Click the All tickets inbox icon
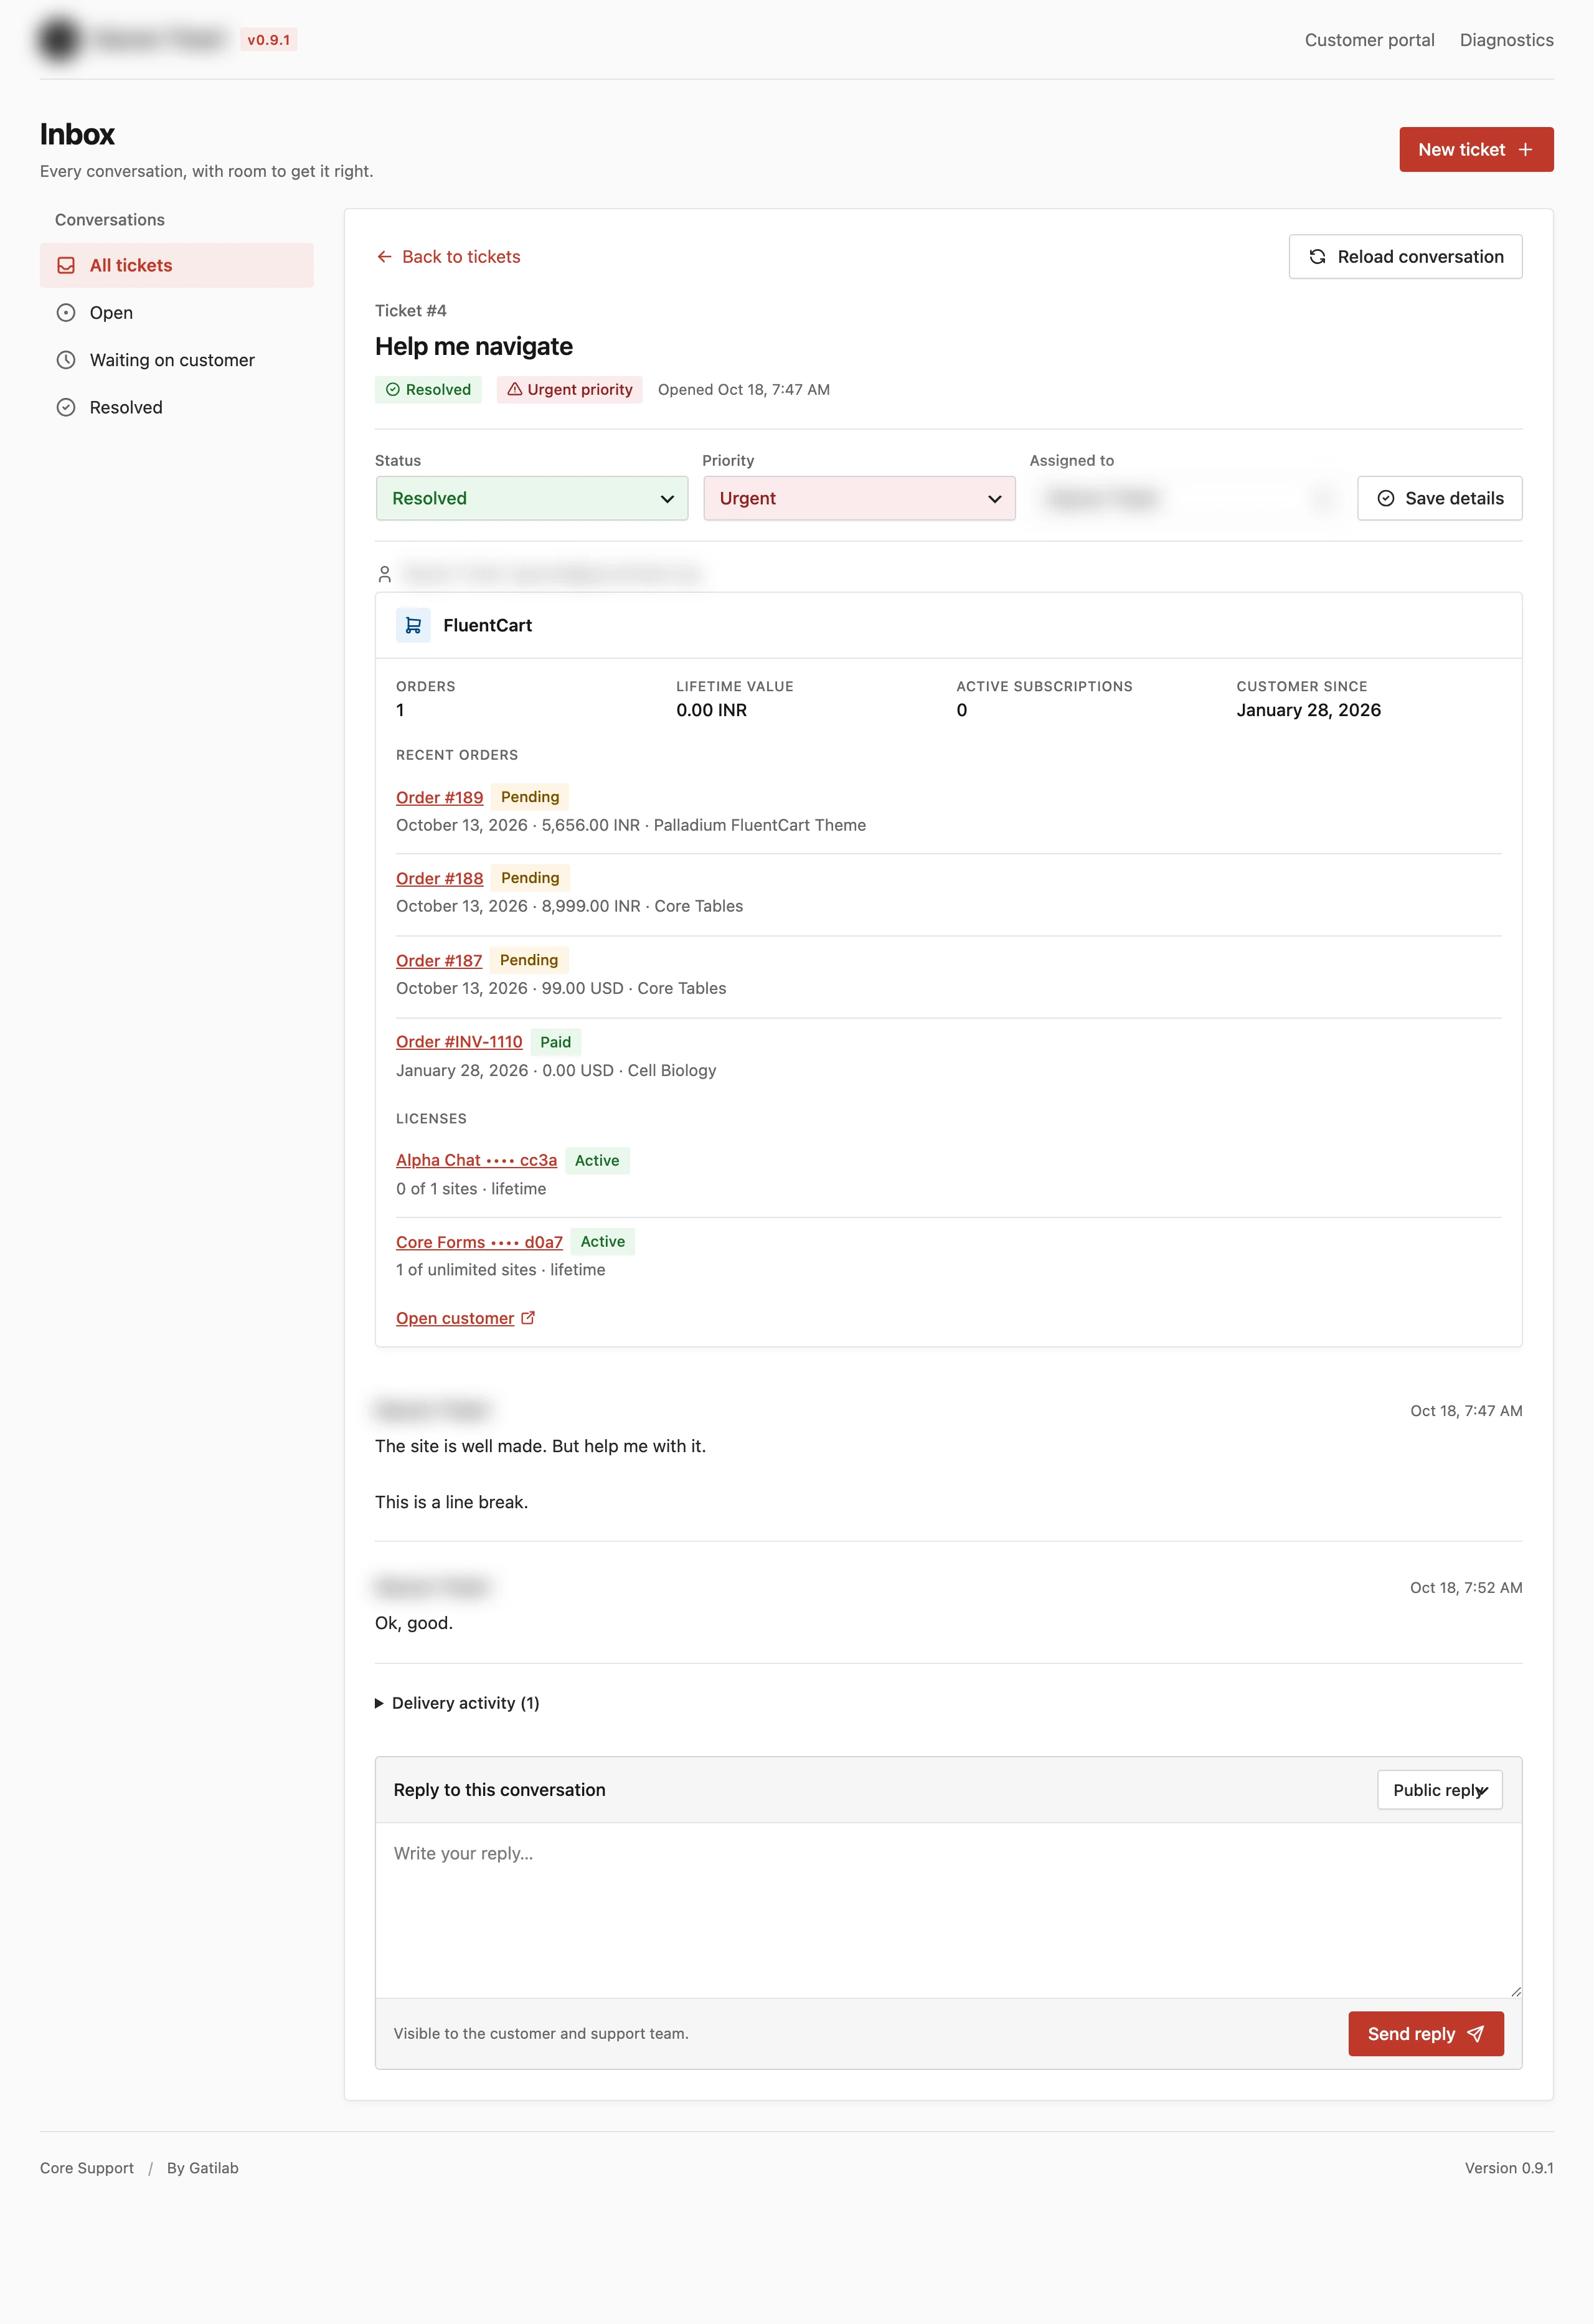Viewport: 1594px width, 2324px height. pos(66,265)
